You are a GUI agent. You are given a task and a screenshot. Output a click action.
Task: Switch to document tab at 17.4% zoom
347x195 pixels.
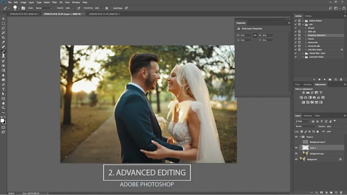tap(103, 14)
